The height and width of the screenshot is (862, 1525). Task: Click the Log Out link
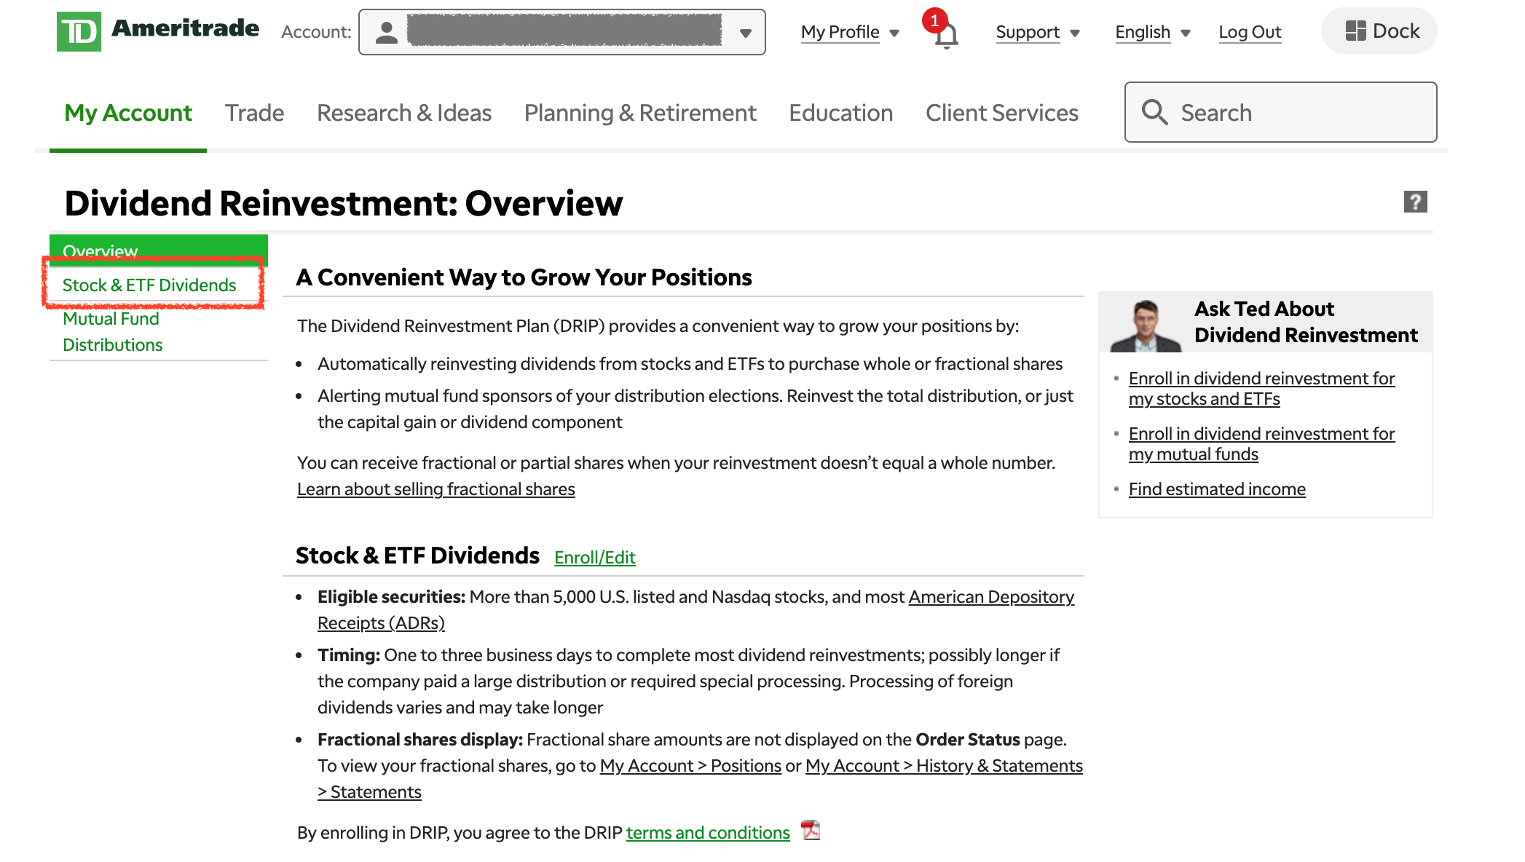click(1250, 32)
